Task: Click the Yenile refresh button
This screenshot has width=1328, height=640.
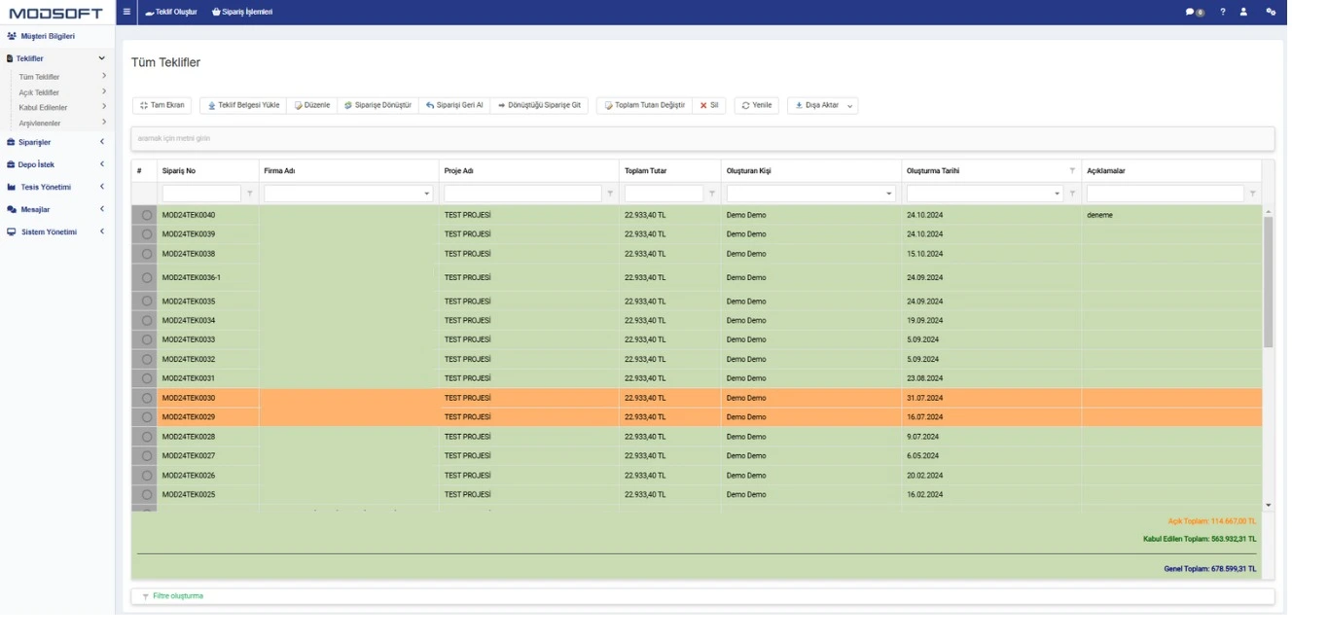Action: click(x=756, y=105)
